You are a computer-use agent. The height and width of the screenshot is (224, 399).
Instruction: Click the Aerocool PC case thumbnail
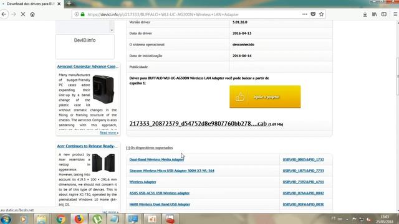(x=103, y=90)
